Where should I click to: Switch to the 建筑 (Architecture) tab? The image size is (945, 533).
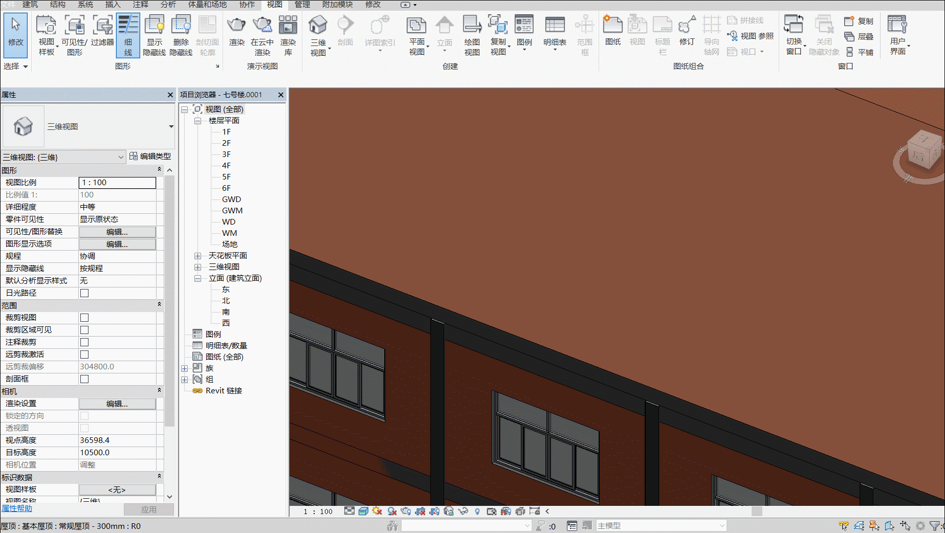pos(30,5)
